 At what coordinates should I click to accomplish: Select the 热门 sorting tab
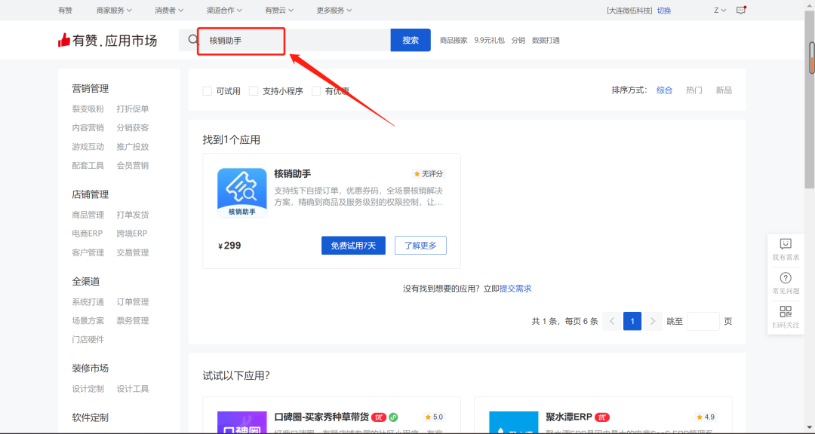point(694,89)
